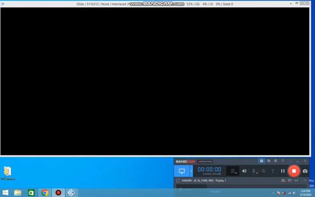Check the 1440x900 Display 1 checkbox

178,180
